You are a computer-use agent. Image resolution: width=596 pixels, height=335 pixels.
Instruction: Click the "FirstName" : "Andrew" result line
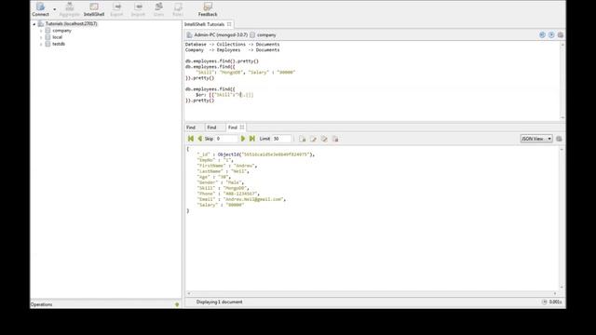click(x=227, y=166)
